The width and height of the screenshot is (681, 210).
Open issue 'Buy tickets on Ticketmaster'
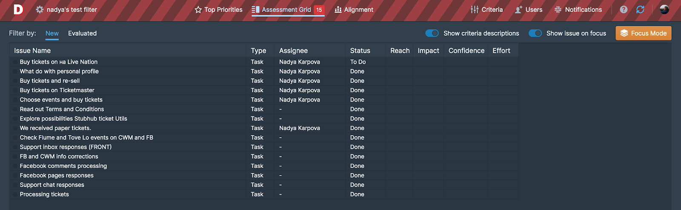coord(57,90)
